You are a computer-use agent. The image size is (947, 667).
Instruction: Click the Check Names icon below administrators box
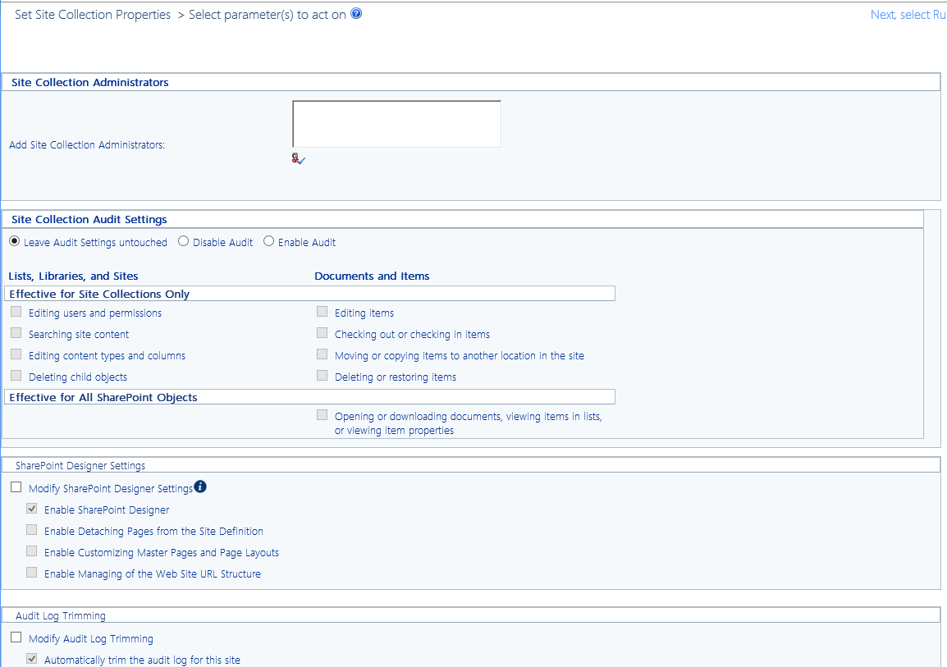(297, 158)
